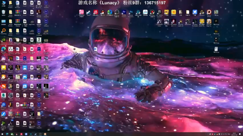243x136 pixels.
Task: Open the Microsoft Edge desktop shortcut
Action: coord(3,50)
